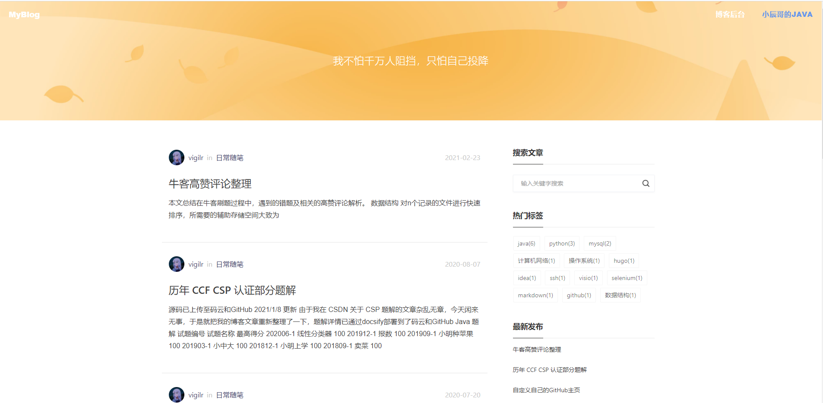The image size is (823, 403).
Task: Click the search magnifier icon
Action: coord(646,183)
